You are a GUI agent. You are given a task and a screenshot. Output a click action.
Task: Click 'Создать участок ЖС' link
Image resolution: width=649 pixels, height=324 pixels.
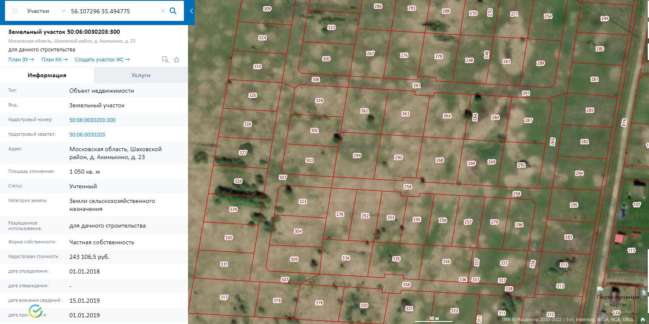pyautogui.click(x=102, y=60)
